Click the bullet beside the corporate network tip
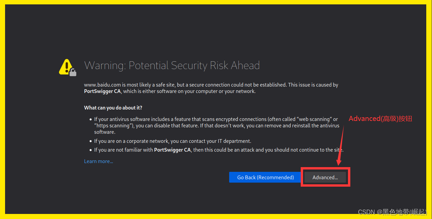 point(90,141)
